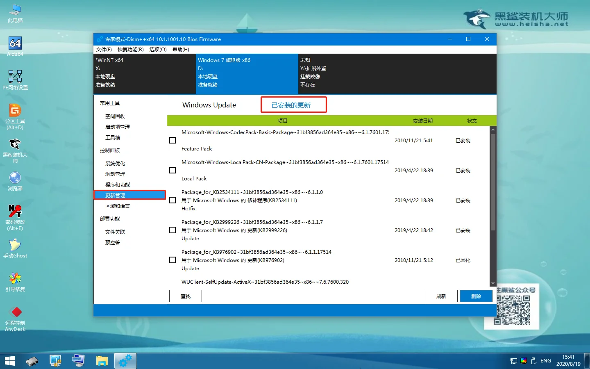
Task: Click the 删除 delete button
Action: 476,296
